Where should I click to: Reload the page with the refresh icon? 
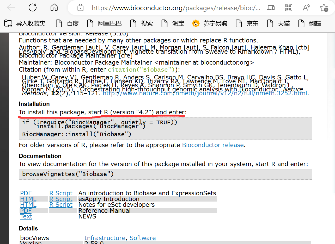(x=33, y=8)
